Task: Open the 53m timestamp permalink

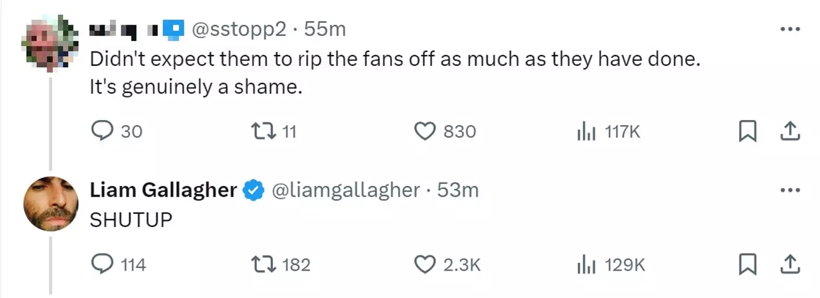Action: tap(458, 191)
